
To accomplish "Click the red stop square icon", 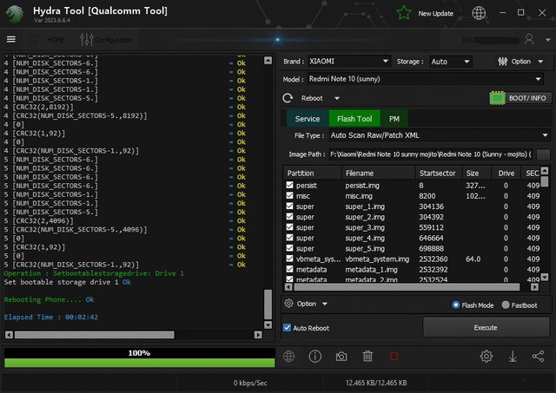I will [394, 357].
